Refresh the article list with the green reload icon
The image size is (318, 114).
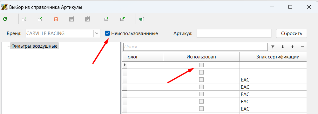[5, 19]
